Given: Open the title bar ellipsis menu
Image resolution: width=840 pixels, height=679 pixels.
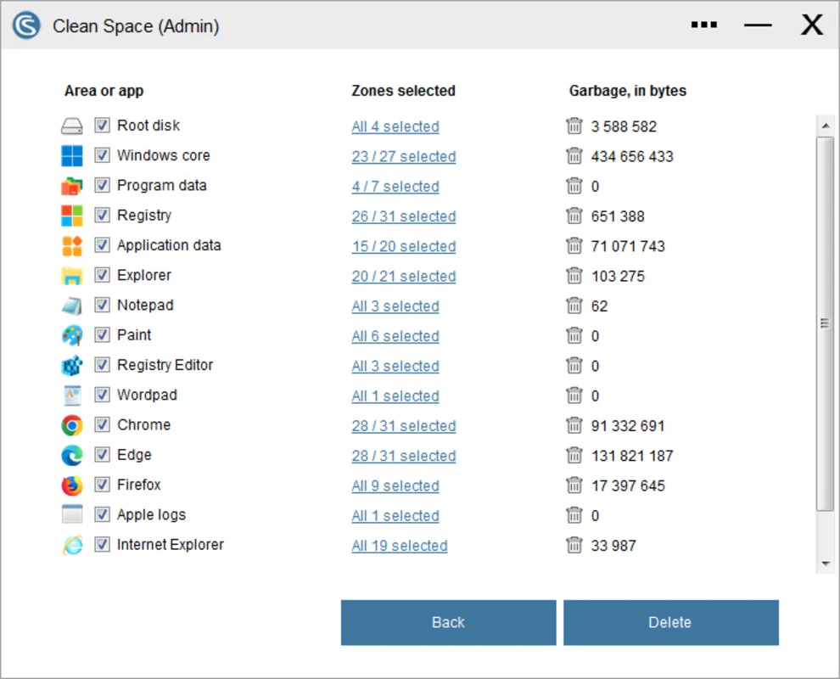Looking at the screenshot, I should [x=703, y=25].
